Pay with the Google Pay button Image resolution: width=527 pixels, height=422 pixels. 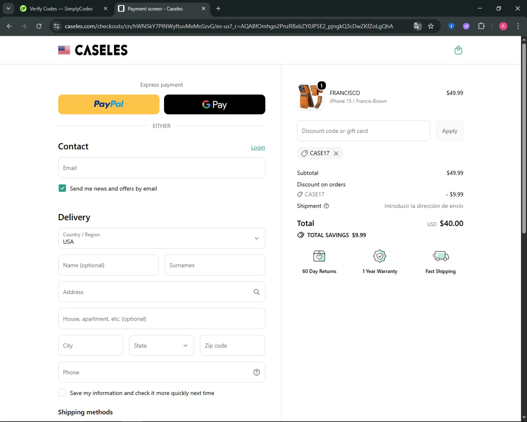tap(215, 104)
